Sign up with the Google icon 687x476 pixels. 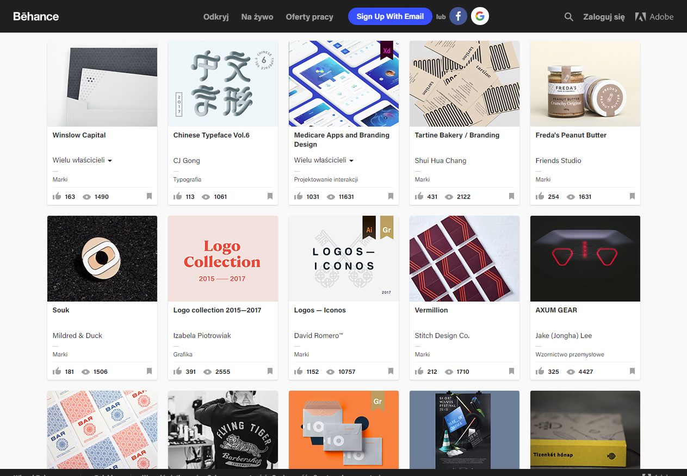pyautogui.click(x=480, y=16)
